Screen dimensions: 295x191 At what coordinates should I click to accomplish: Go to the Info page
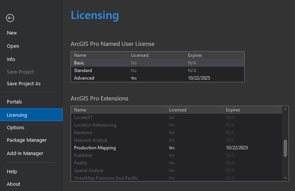click(11, 59)
